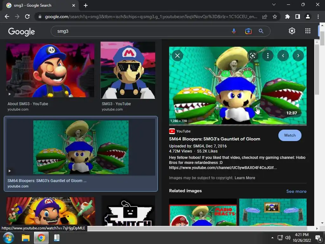Screen dimensions: 325x244
Task: Show previous image in preview
Action: pyautogui.click(x=283, y=56)
